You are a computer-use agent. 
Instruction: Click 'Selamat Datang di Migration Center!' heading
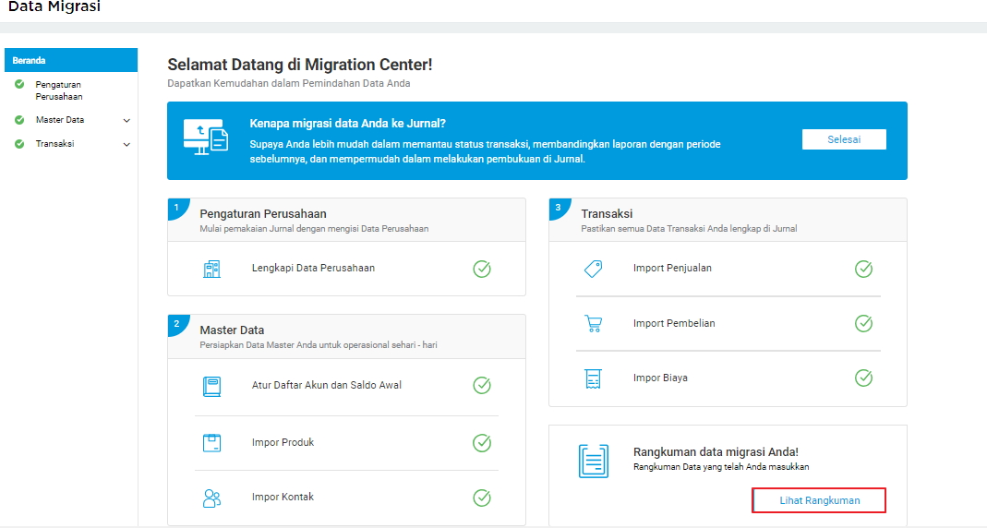300,65
